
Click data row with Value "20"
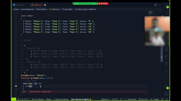coord(59,29)
